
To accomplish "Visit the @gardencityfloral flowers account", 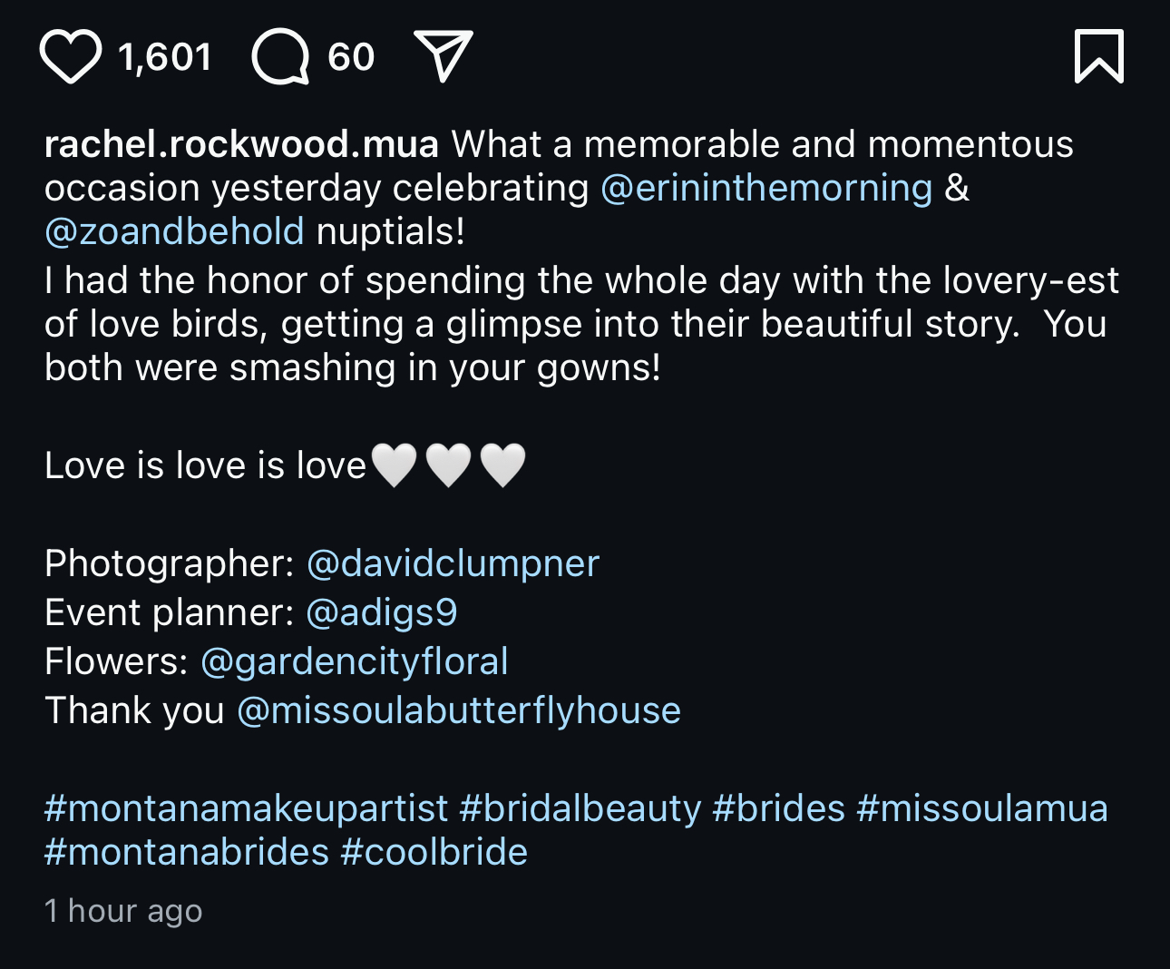I will [x=354, y=662].
